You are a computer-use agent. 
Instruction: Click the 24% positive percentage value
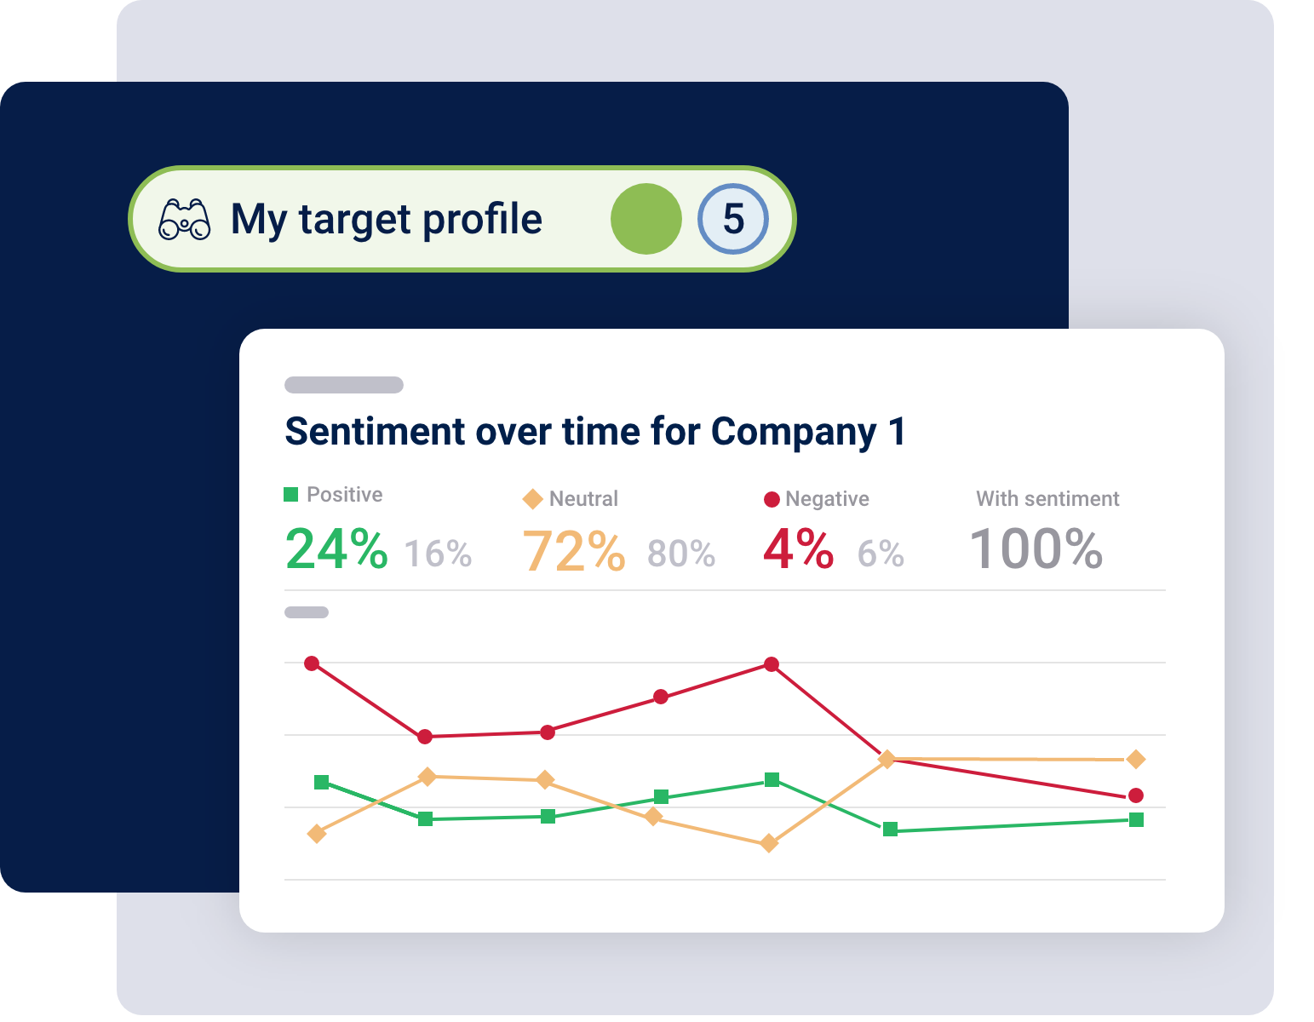[336, 549]
